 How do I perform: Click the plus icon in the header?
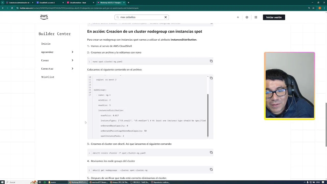click(x=238, y=17)
